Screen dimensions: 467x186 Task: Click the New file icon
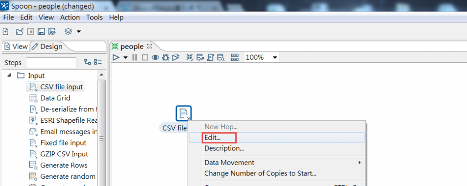[x=5, y=31]
